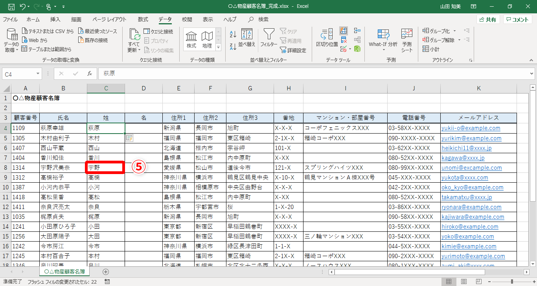Open the What-If 分析 dropdown
Viewport: 537px width, 286px height.
click(383, 40)
